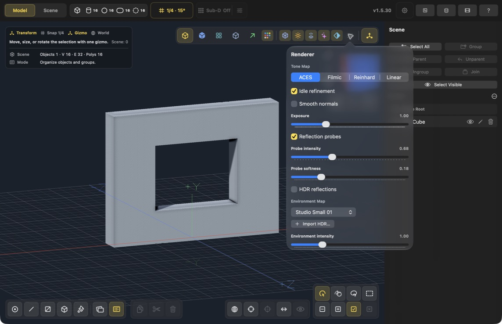502x324 pixels.
Task: Select the face mode square icon
Action: pos(48,309)
